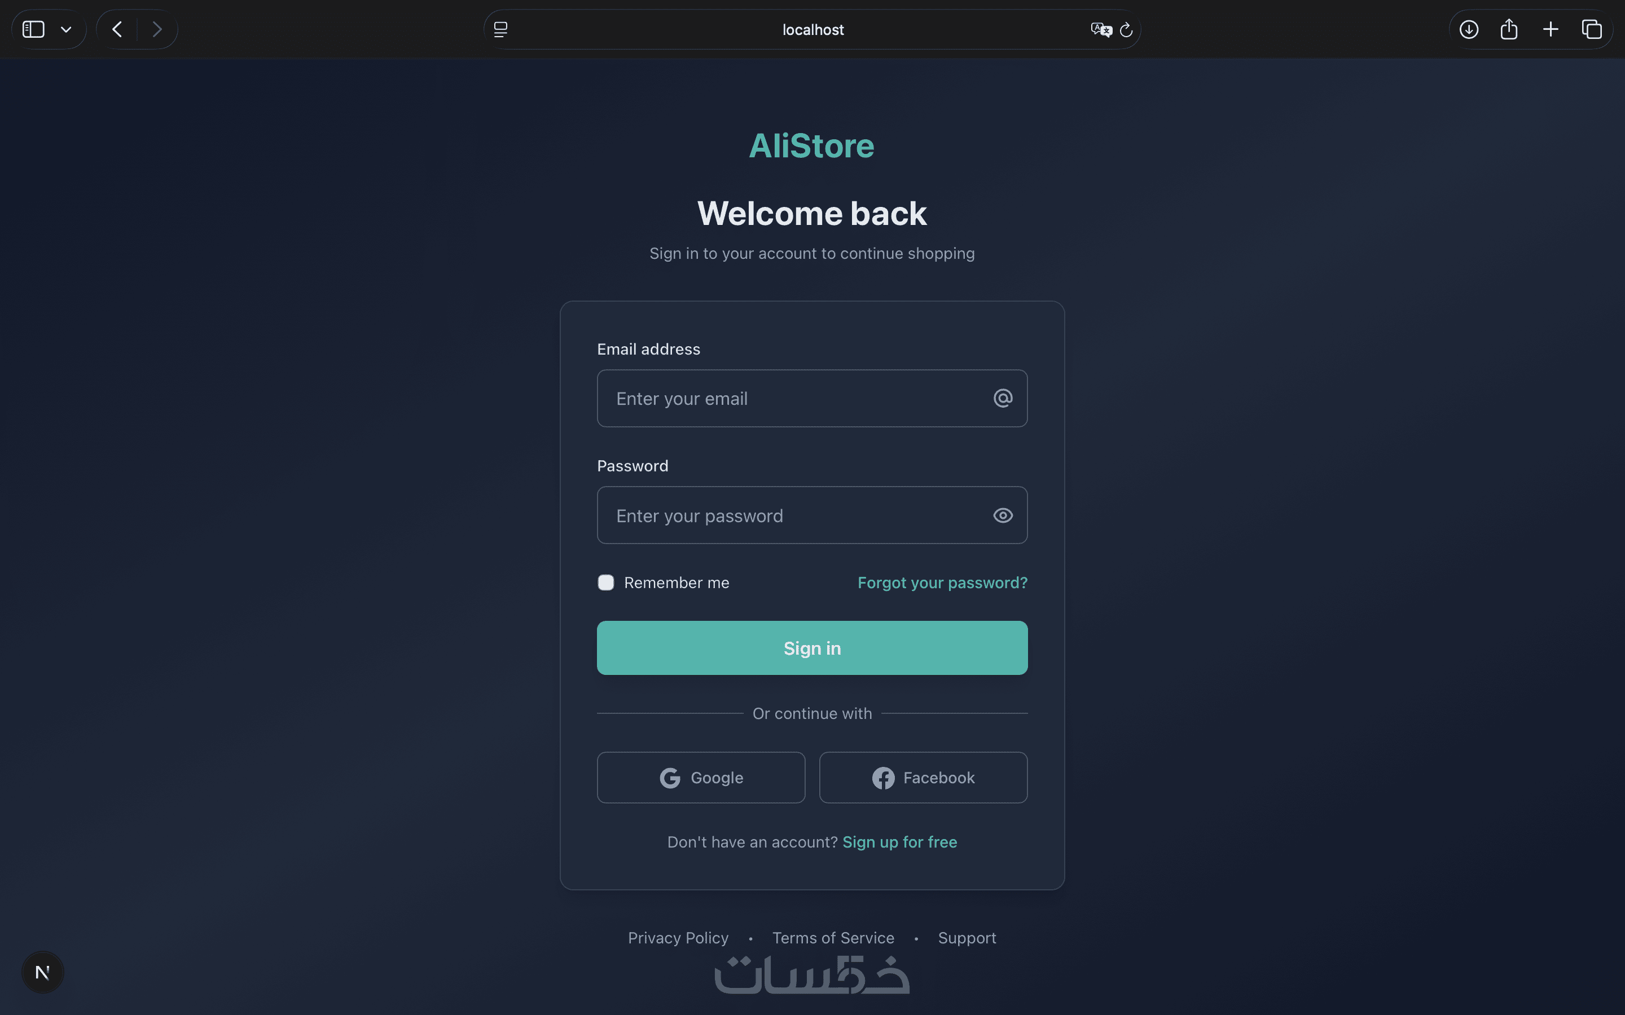Open the Reader page menu icon
The image size is (1625, 1015).
[x=500, y=29]
